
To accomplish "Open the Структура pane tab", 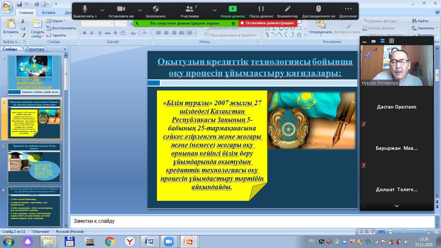I will pos(35,49).
